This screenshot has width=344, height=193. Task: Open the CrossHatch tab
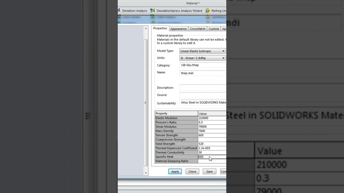pos(198,29)
